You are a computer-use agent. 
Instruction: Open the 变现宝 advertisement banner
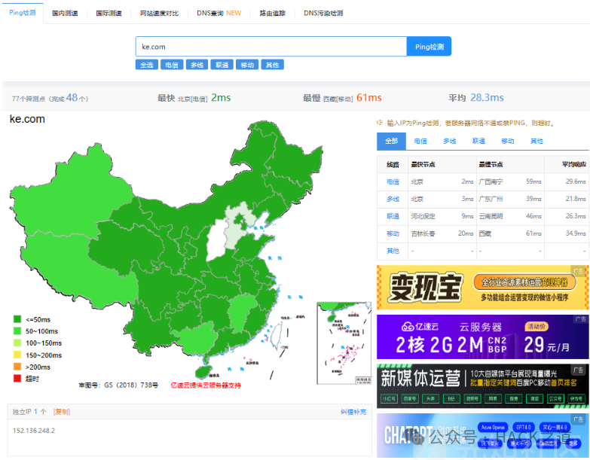(483, 288)
